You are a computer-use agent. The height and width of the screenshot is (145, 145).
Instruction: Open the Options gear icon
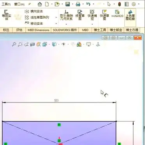(134, 4)
